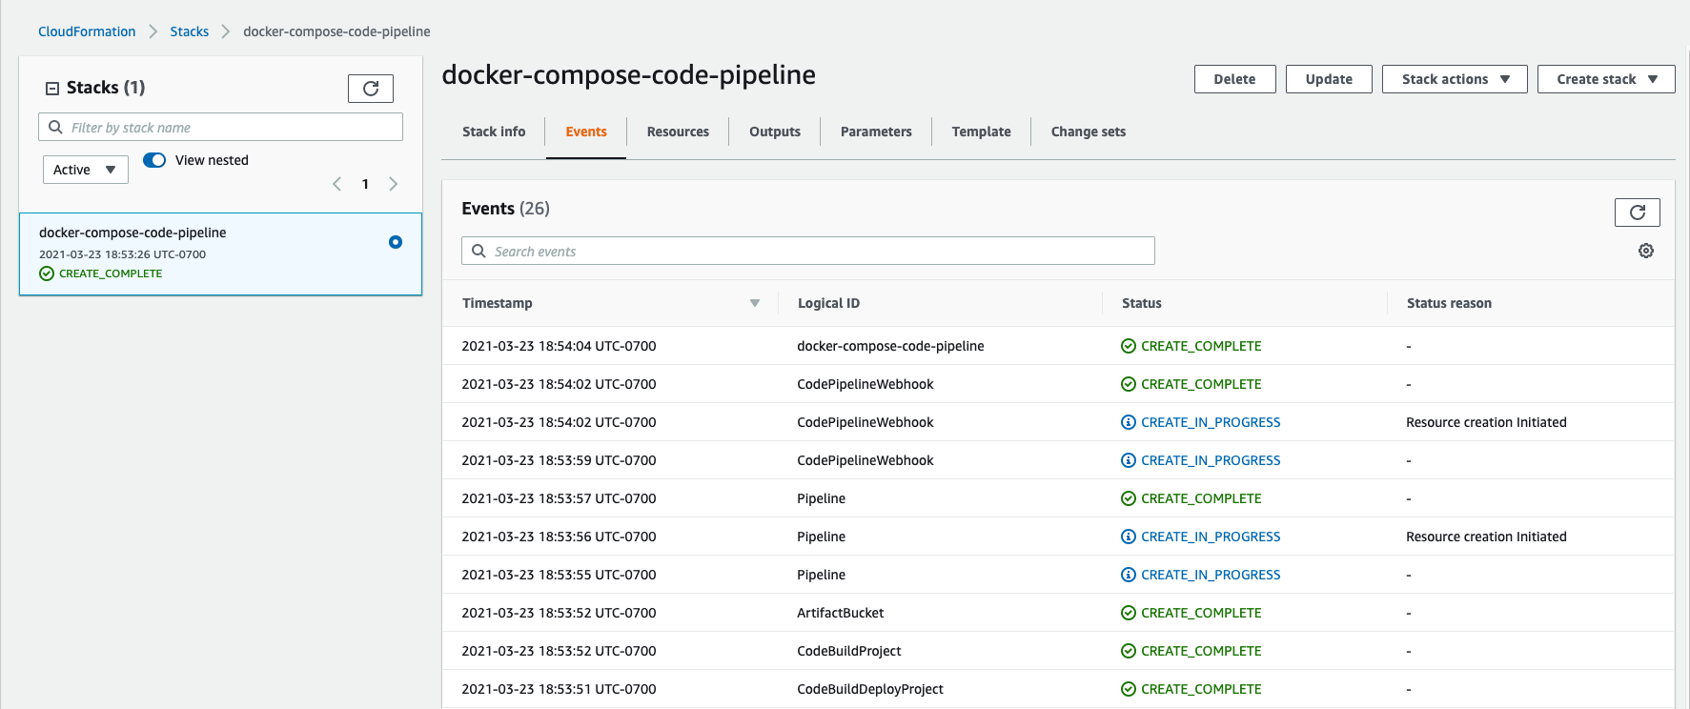Click the status icon for docker-compose-code-pipeline event

pos(1129,346)
